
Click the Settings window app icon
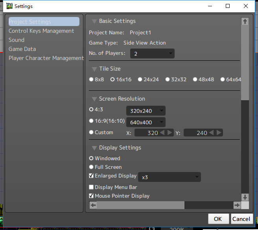pos(9,6)
